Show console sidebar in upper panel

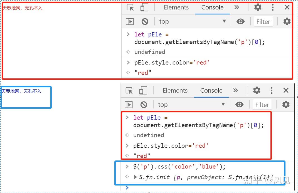tap(130, 21)
